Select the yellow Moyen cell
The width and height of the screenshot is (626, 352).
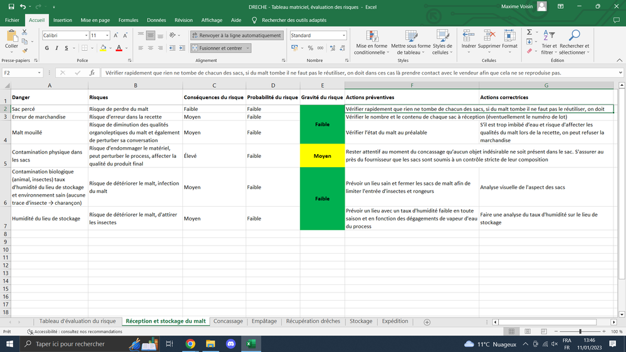point(322,156)
